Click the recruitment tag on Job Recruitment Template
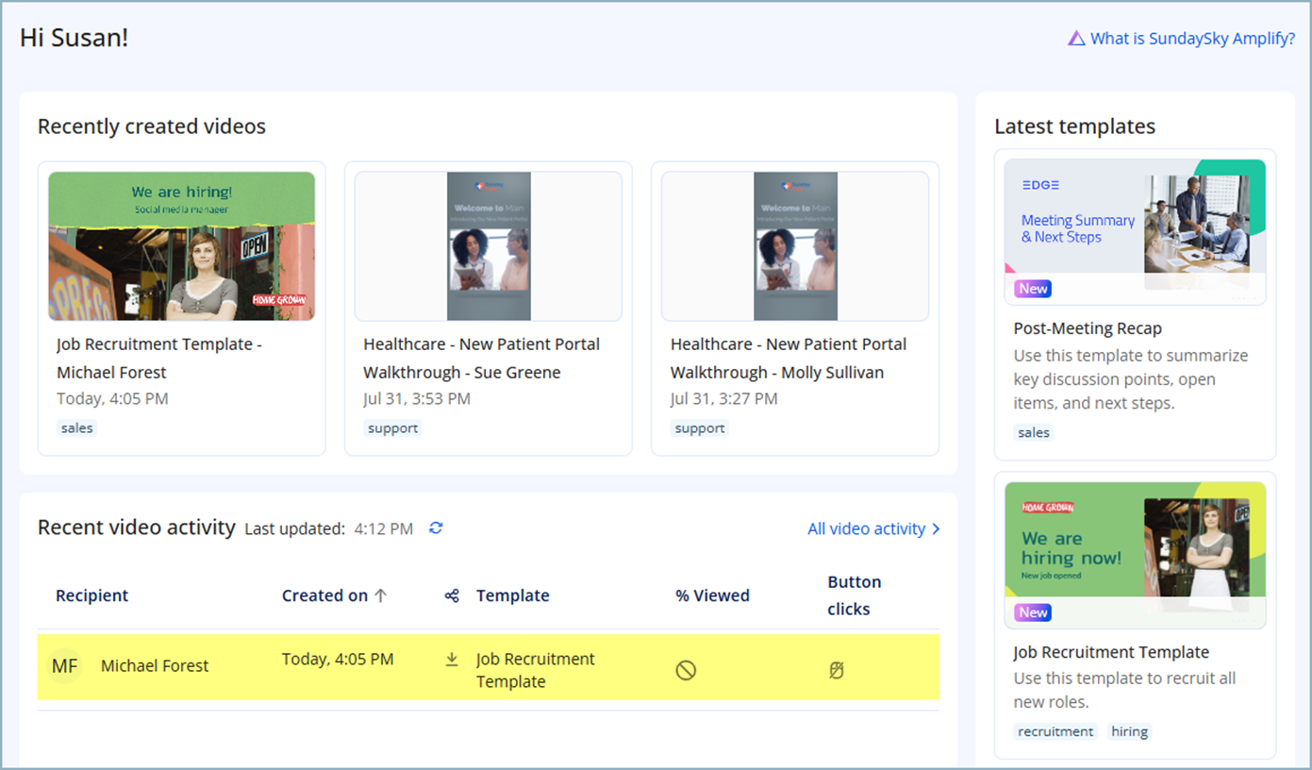Screen dimensions: 1312x770 pyautogui.click(x=1055, y=731)
